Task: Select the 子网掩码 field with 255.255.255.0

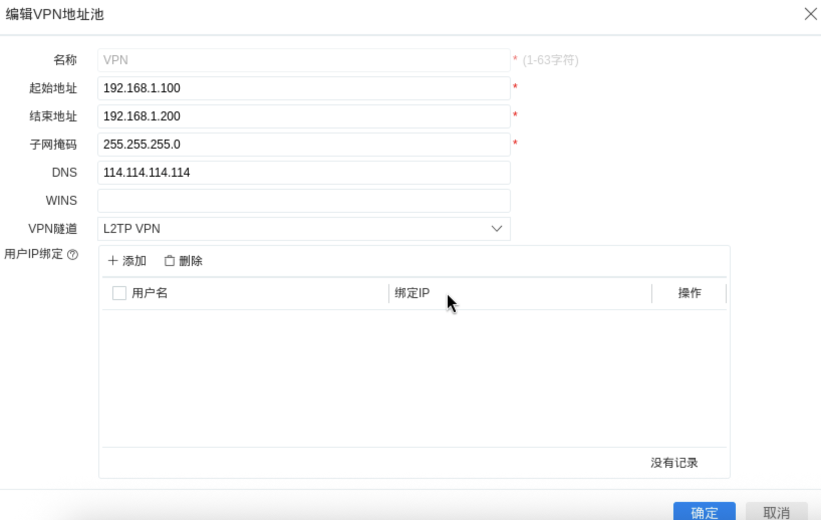Action: click(304, 145)
